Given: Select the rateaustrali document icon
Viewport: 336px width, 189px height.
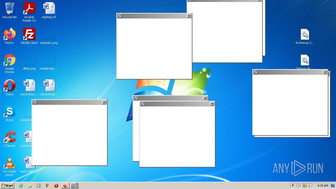Looking at the screenshot, I should pyautogui.click(x=49, y=88).
